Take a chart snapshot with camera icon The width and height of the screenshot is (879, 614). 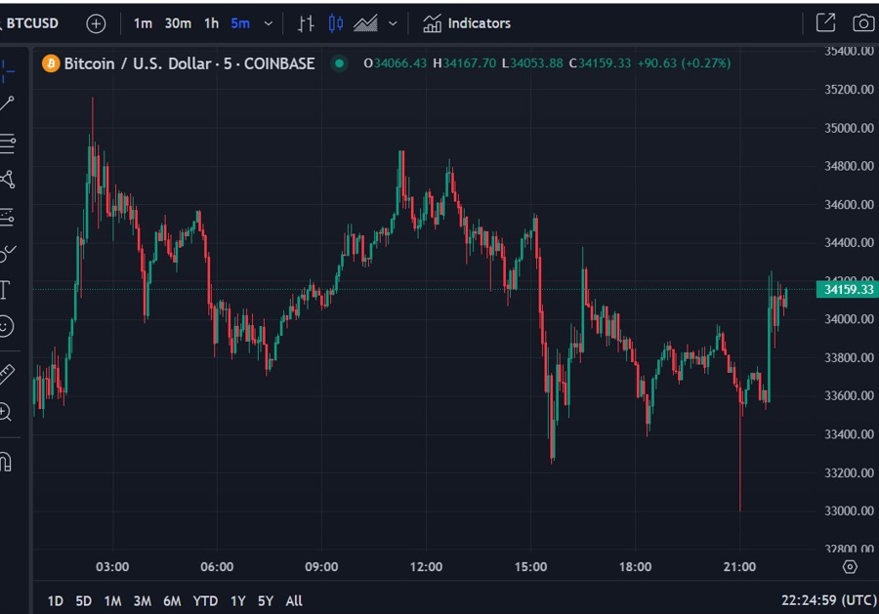863,23
